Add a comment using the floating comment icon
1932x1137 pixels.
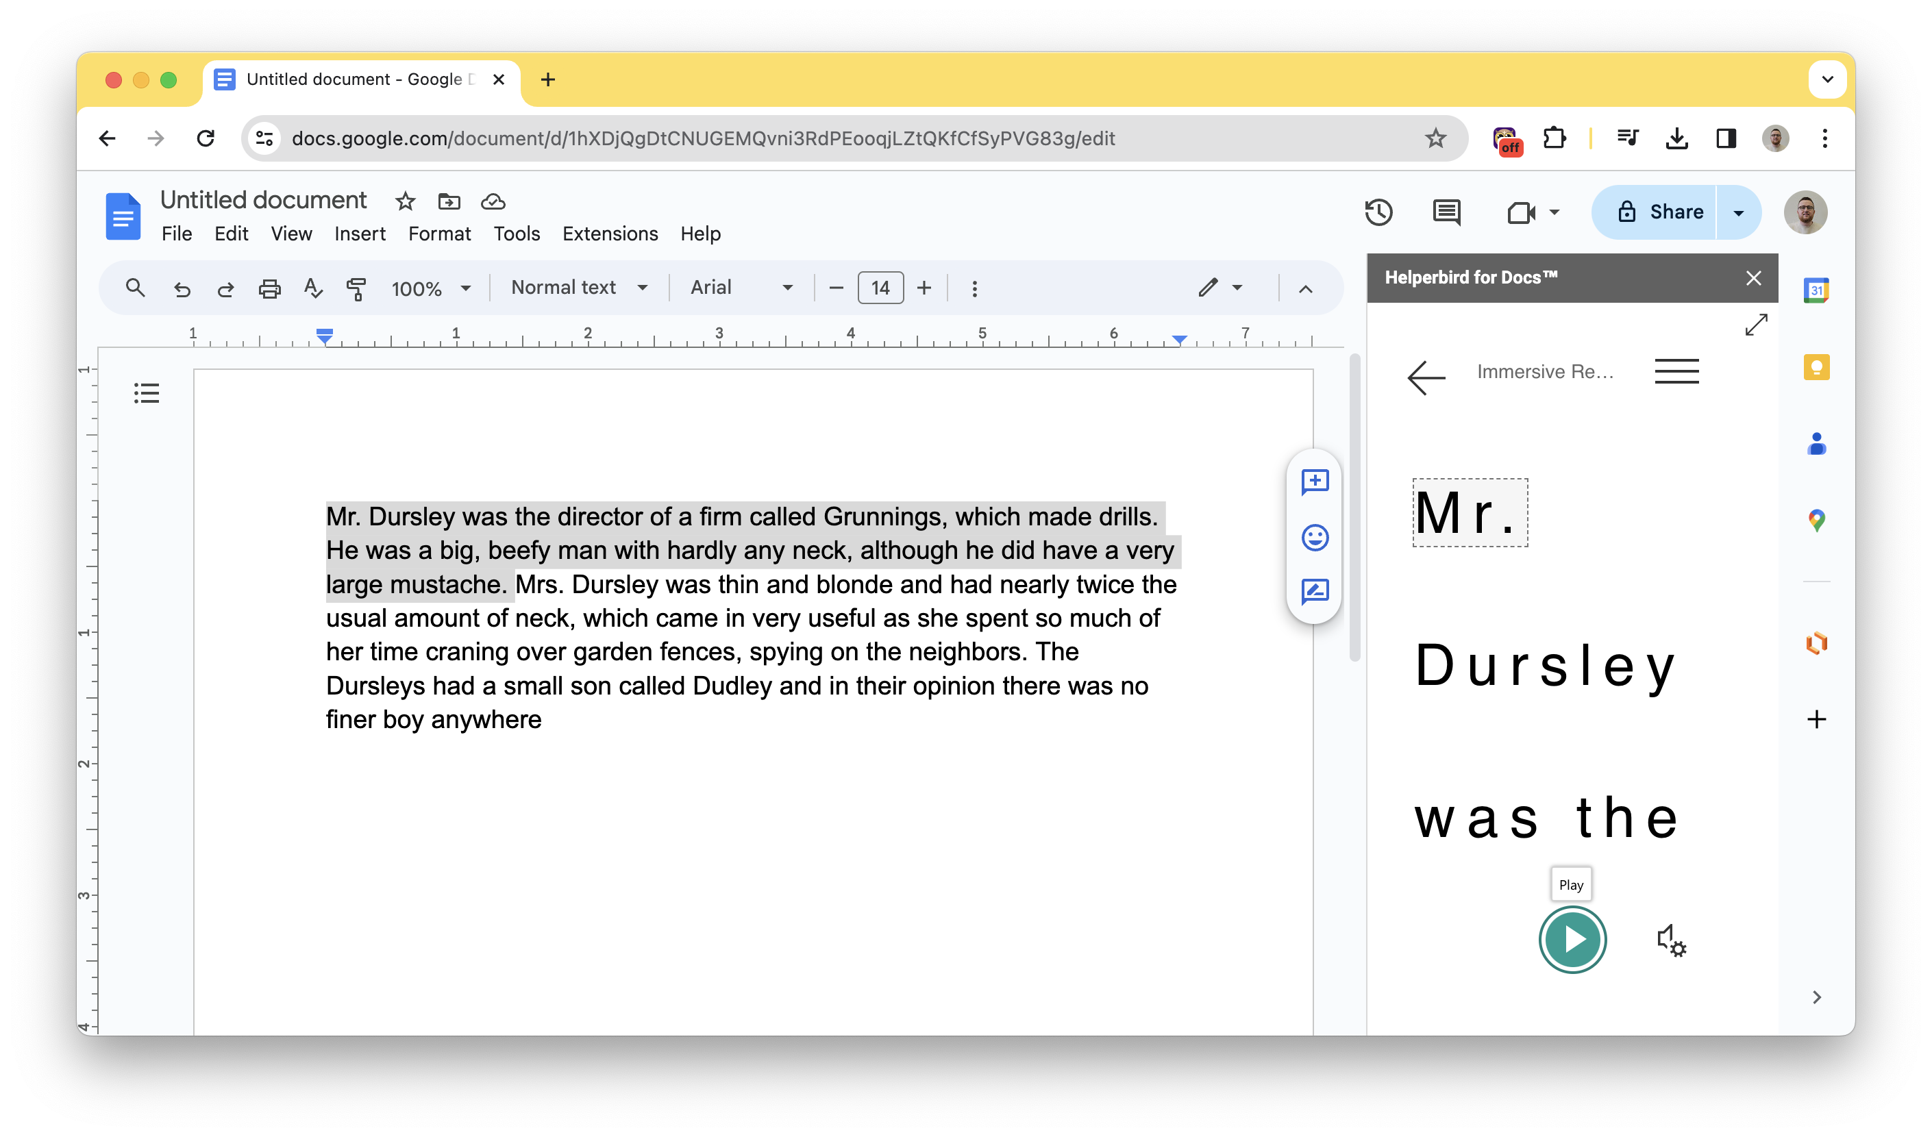tap(1314, 482)
